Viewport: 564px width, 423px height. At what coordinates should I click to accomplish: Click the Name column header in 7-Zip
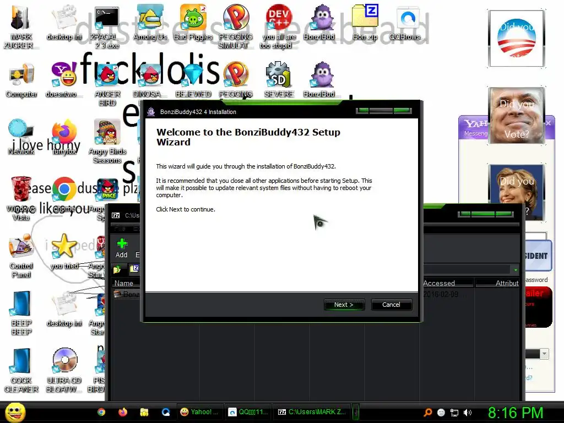124,283
